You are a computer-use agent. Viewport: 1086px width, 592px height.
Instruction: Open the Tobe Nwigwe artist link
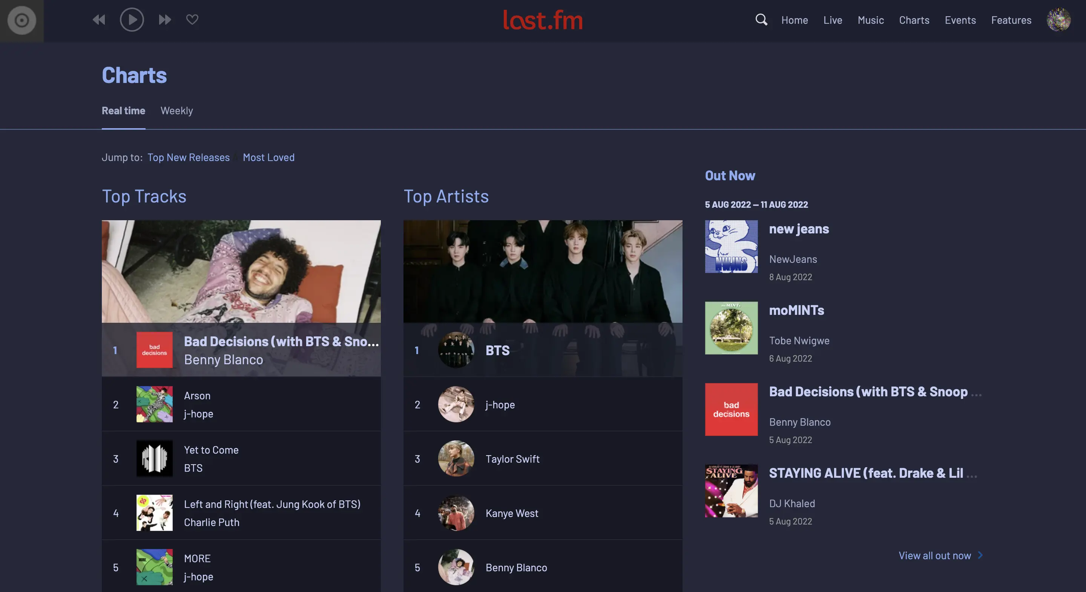799,341
